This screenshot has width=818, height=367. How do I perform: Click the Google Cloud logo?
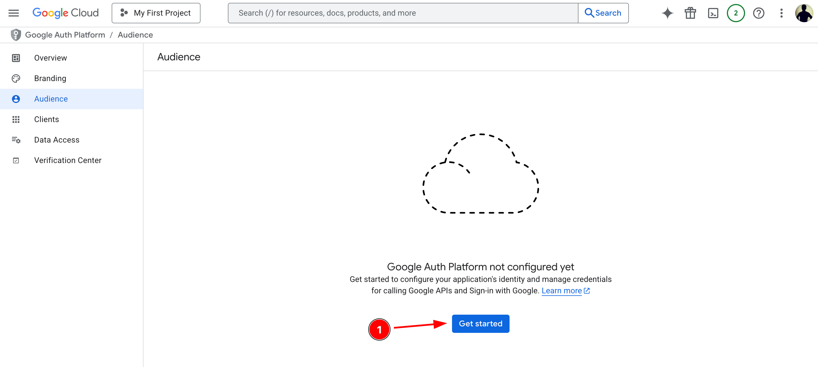click(x=66, y=13)
